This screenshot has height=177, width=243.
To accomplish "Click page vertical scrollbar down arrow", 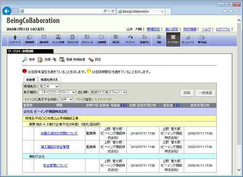I will [x=239, y=170].
